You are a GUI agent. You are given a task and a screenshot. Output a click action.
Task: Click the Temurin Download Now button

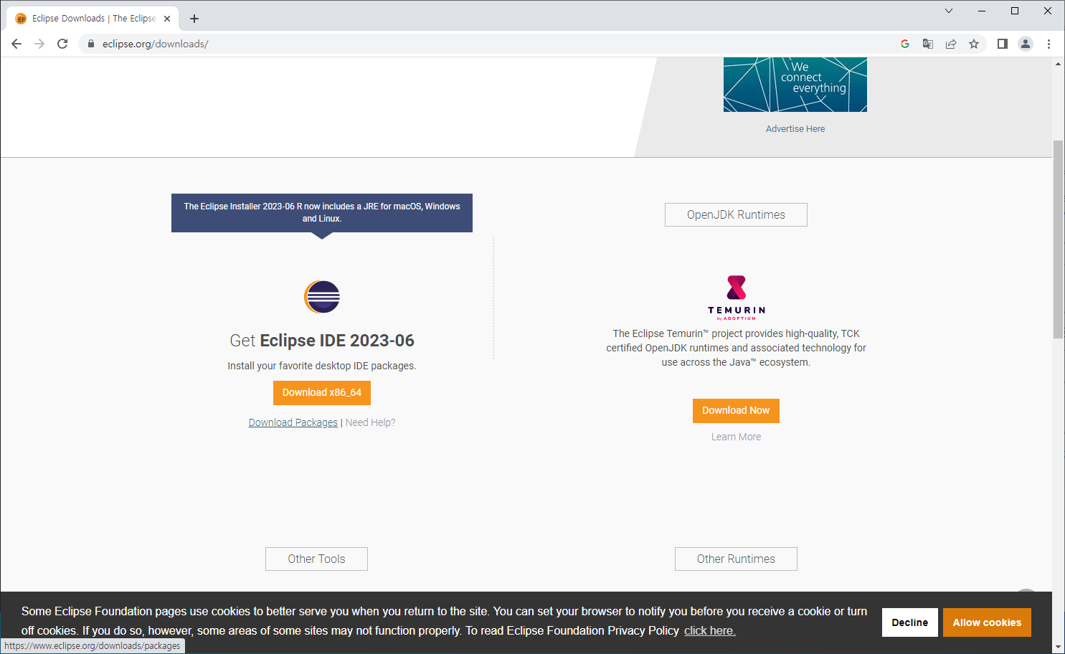pos(736,411)
